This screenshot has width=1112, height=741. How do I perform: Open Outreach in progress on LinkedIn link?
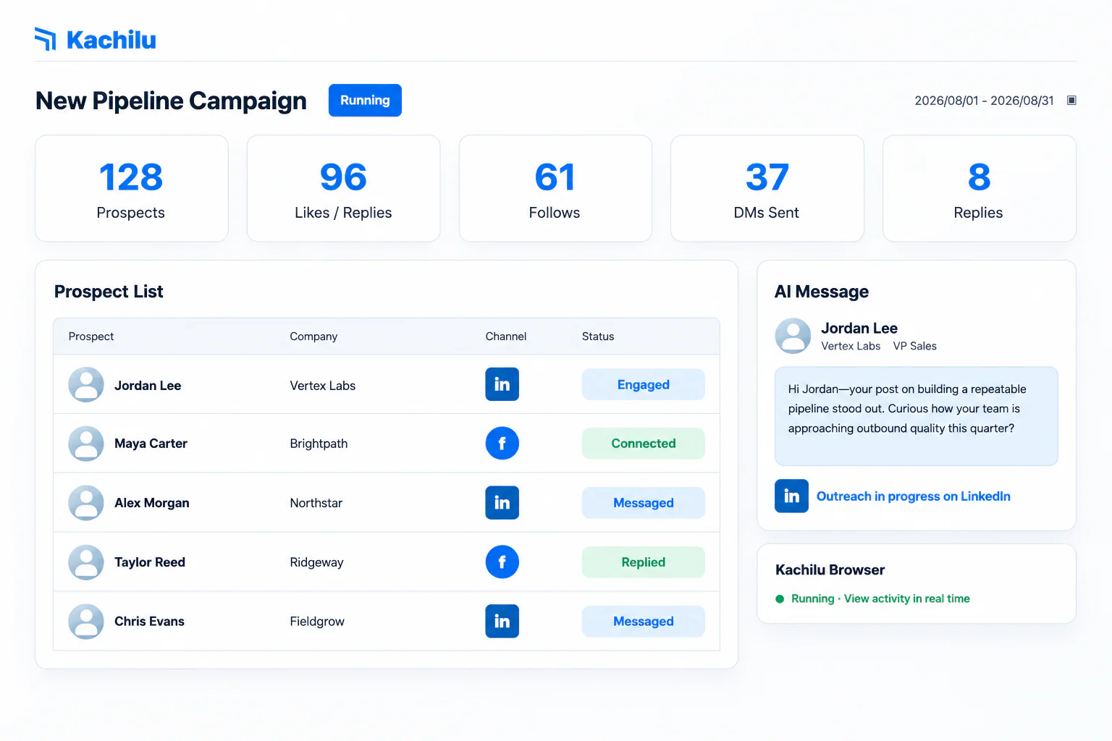point(913,496)
